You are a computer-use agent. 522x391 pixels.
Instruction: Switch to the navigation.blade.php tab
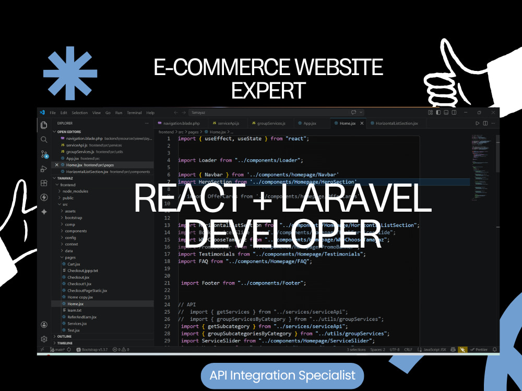click(182, 124)
